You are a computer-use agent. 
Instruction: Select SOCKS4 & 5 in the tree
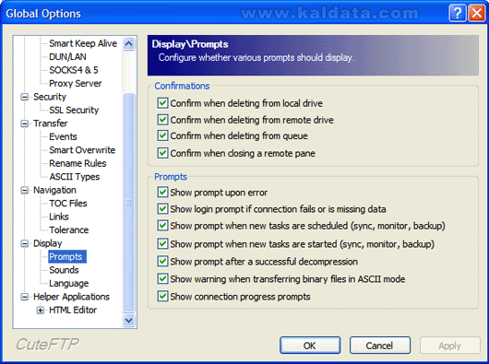pos(74,70)
